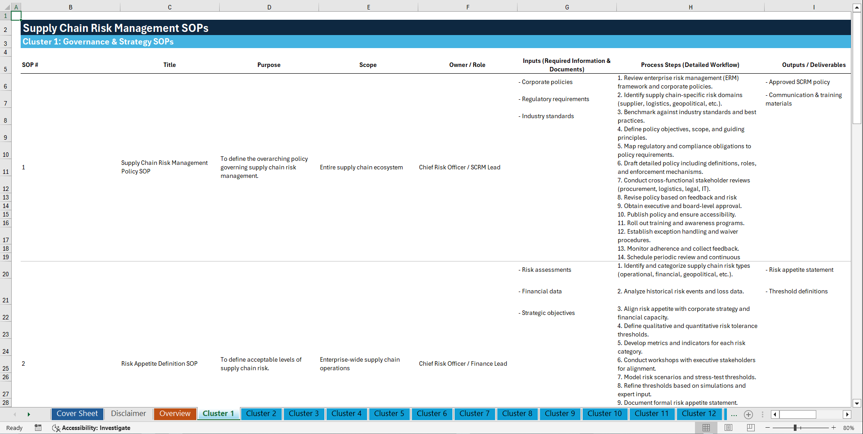This screenshot has height=434, width=863.
Task: Open the hidden sheets list via ellipsis
Action: 734,414
